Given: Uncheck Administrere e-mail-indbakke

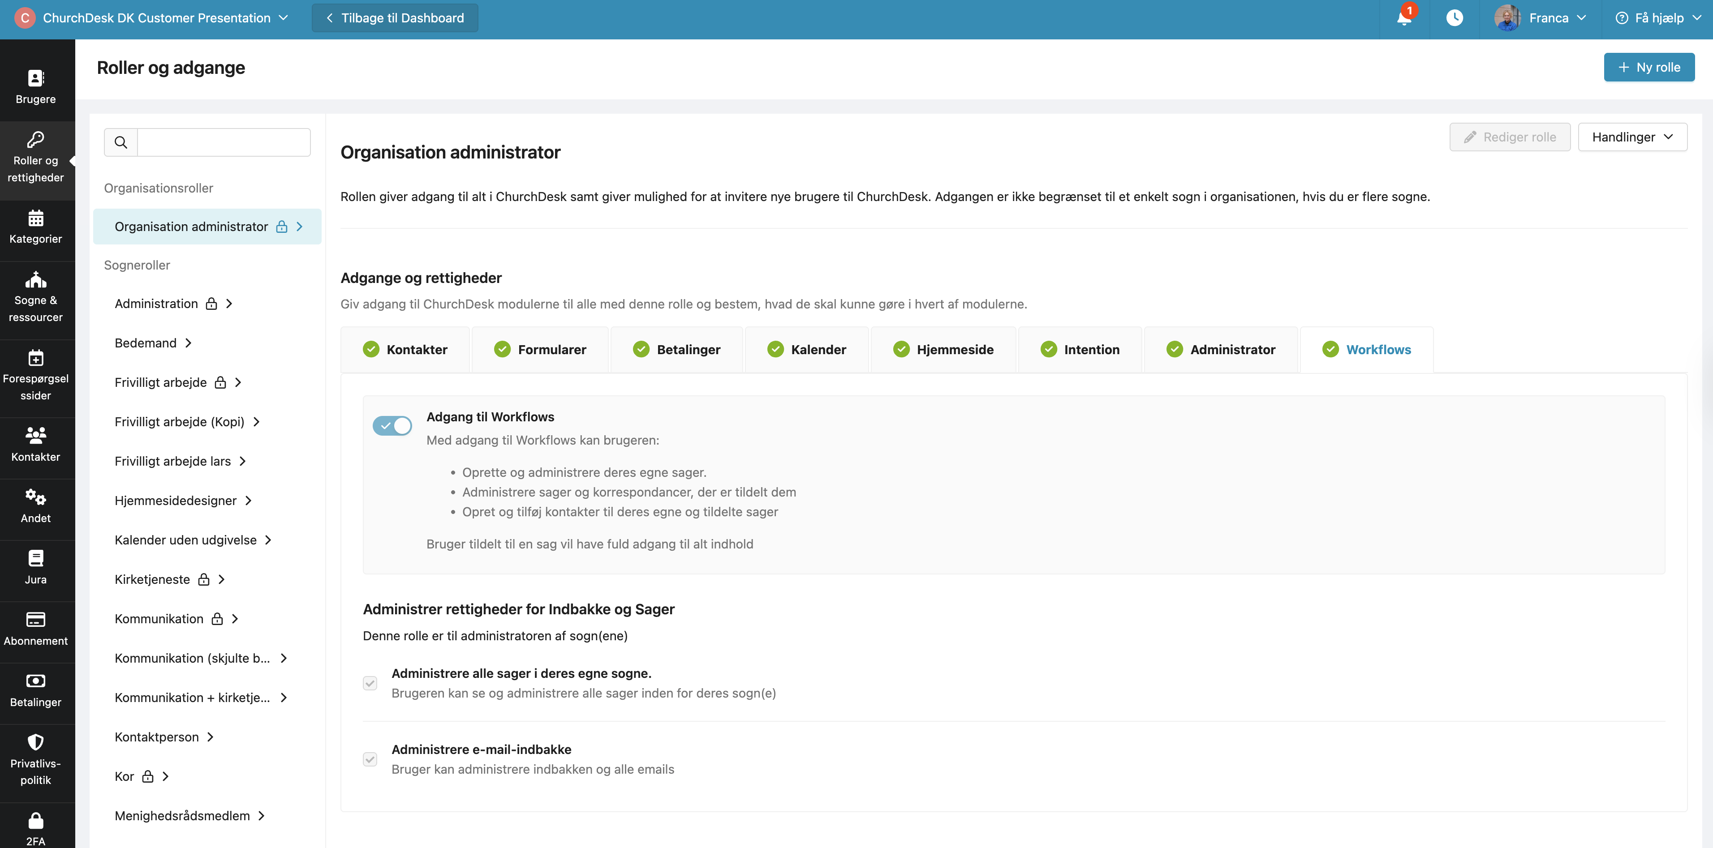Looking at the screenshot, I should coord(370,759).
